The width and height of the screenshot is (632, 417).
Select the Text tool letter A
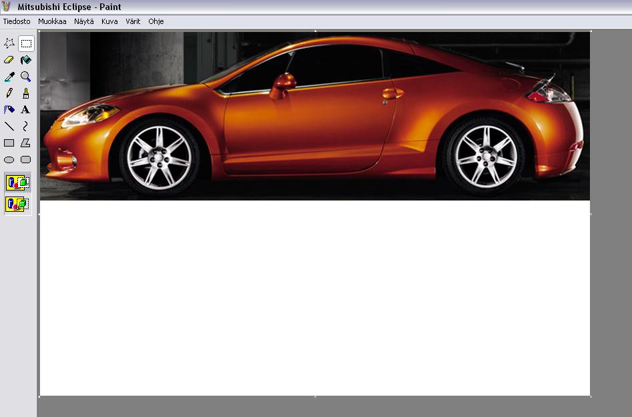click(26, 109)
